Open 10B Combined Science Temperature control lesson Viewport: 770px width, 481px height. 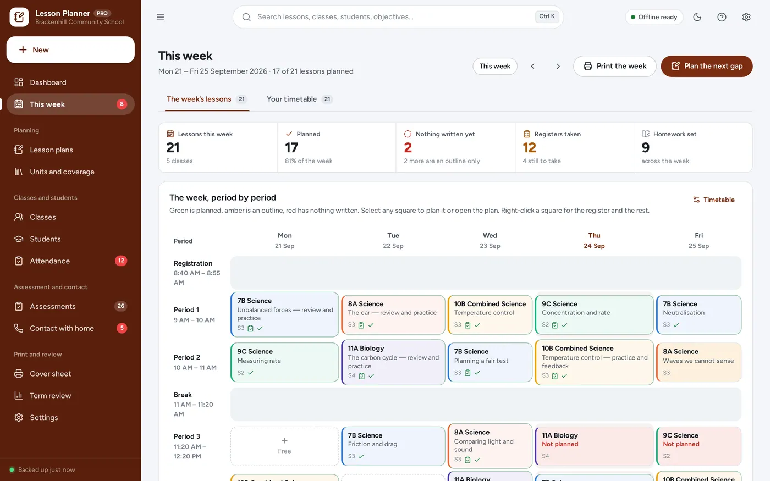point(490,314)
